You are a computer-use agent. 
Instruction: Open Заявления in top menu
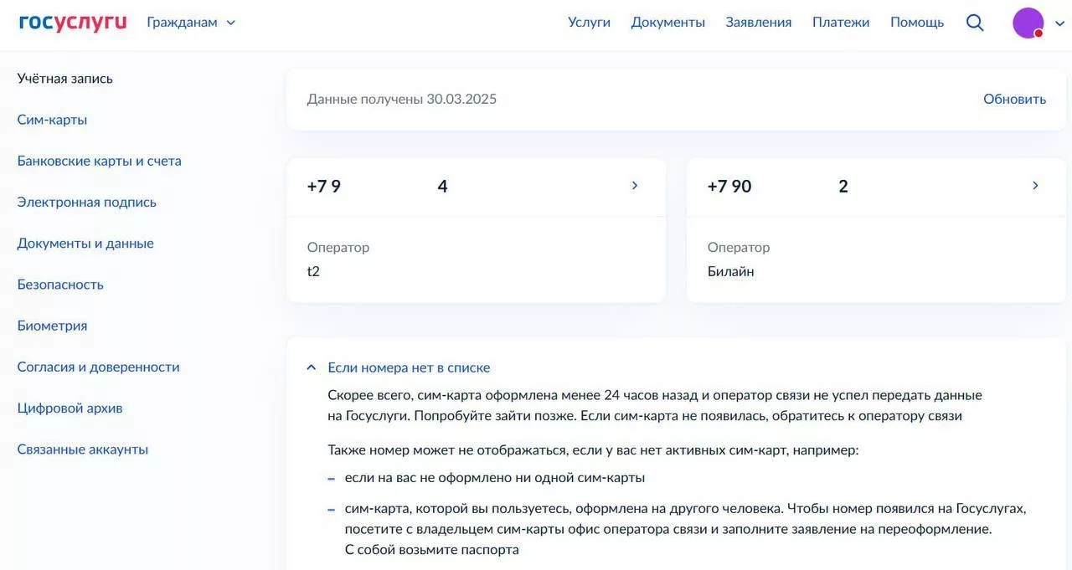click(758, 23)
